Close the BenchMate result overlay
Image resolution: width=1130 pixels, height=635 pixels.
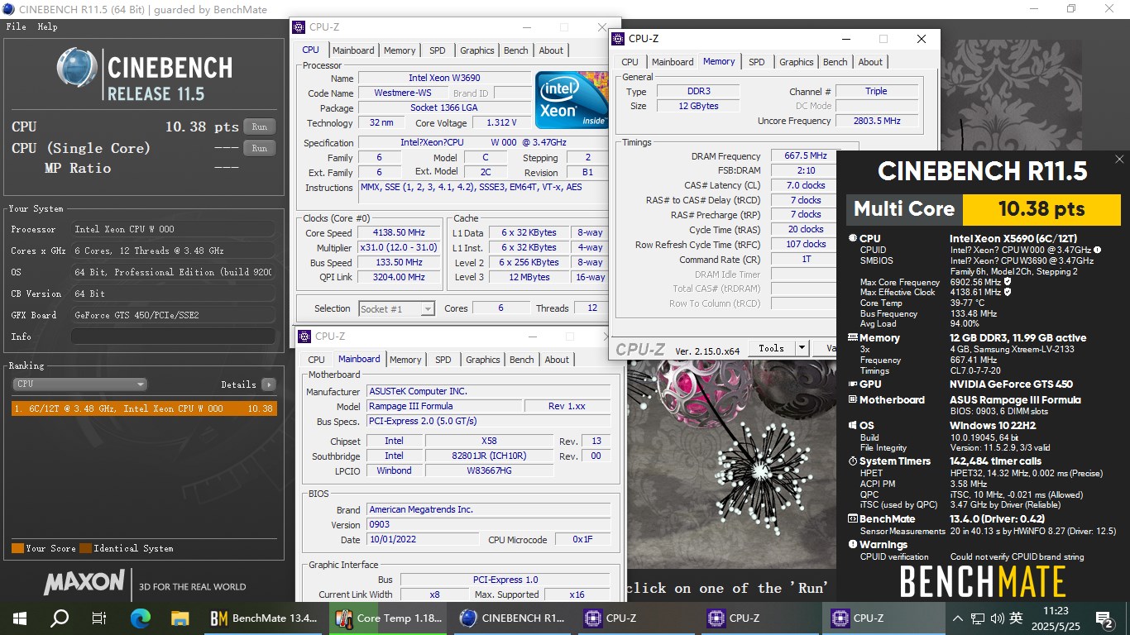(1119, 160)
